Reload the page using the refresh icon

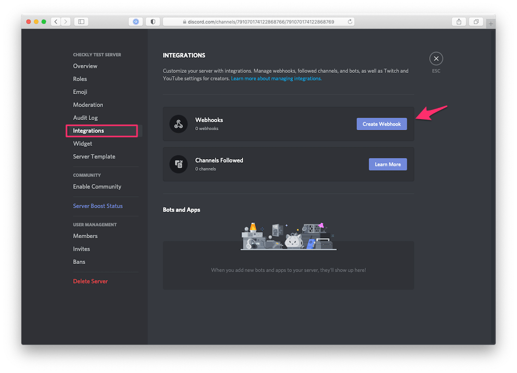pyautogui.click(x=350, y=22)
